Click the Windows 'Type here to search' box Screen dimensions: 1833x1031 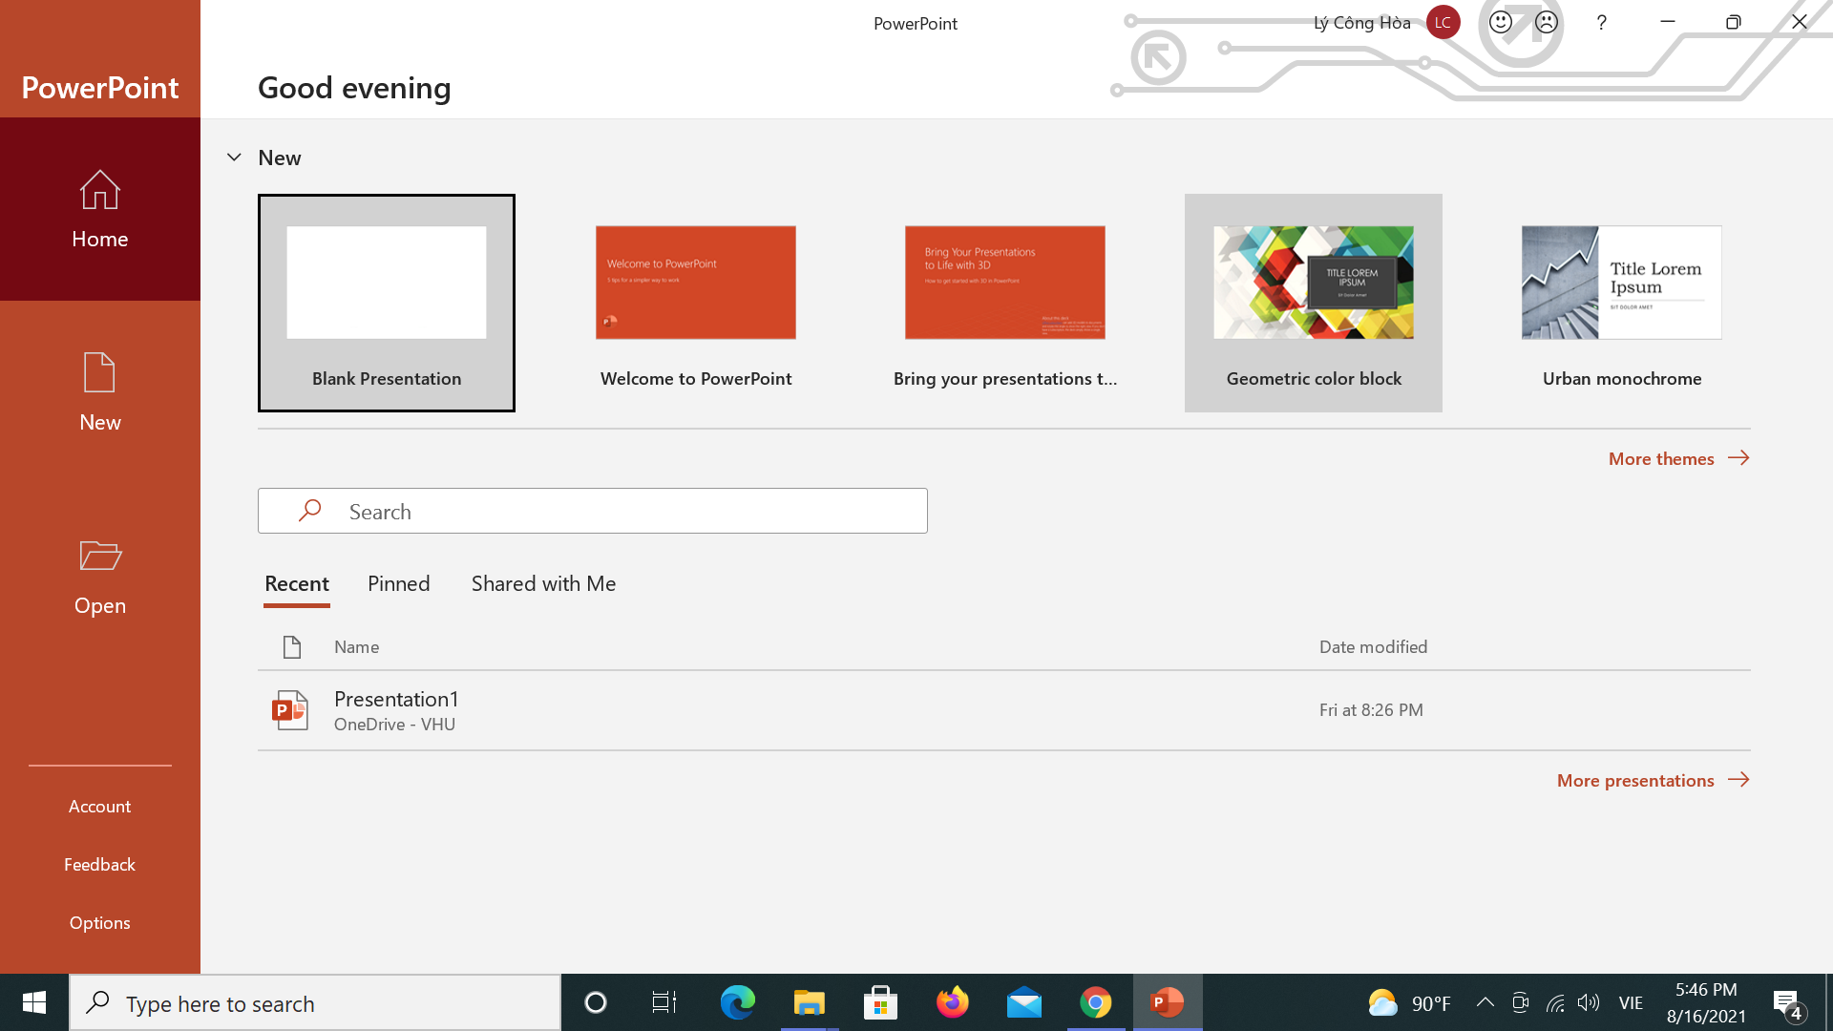(315, 1003)
